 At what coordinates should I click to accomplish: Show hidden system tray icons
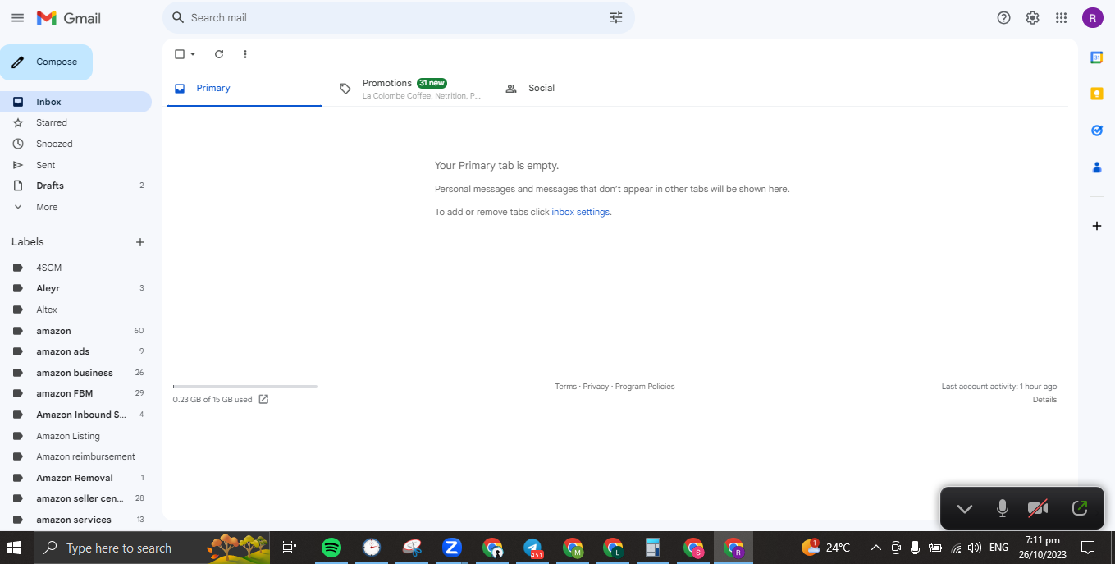(875, 548)
